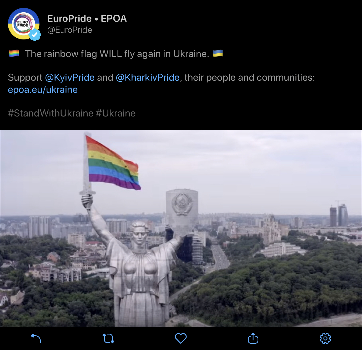Open the @KyivPride mention
Screen dimensions: 362x350
(x=70, y=78)
